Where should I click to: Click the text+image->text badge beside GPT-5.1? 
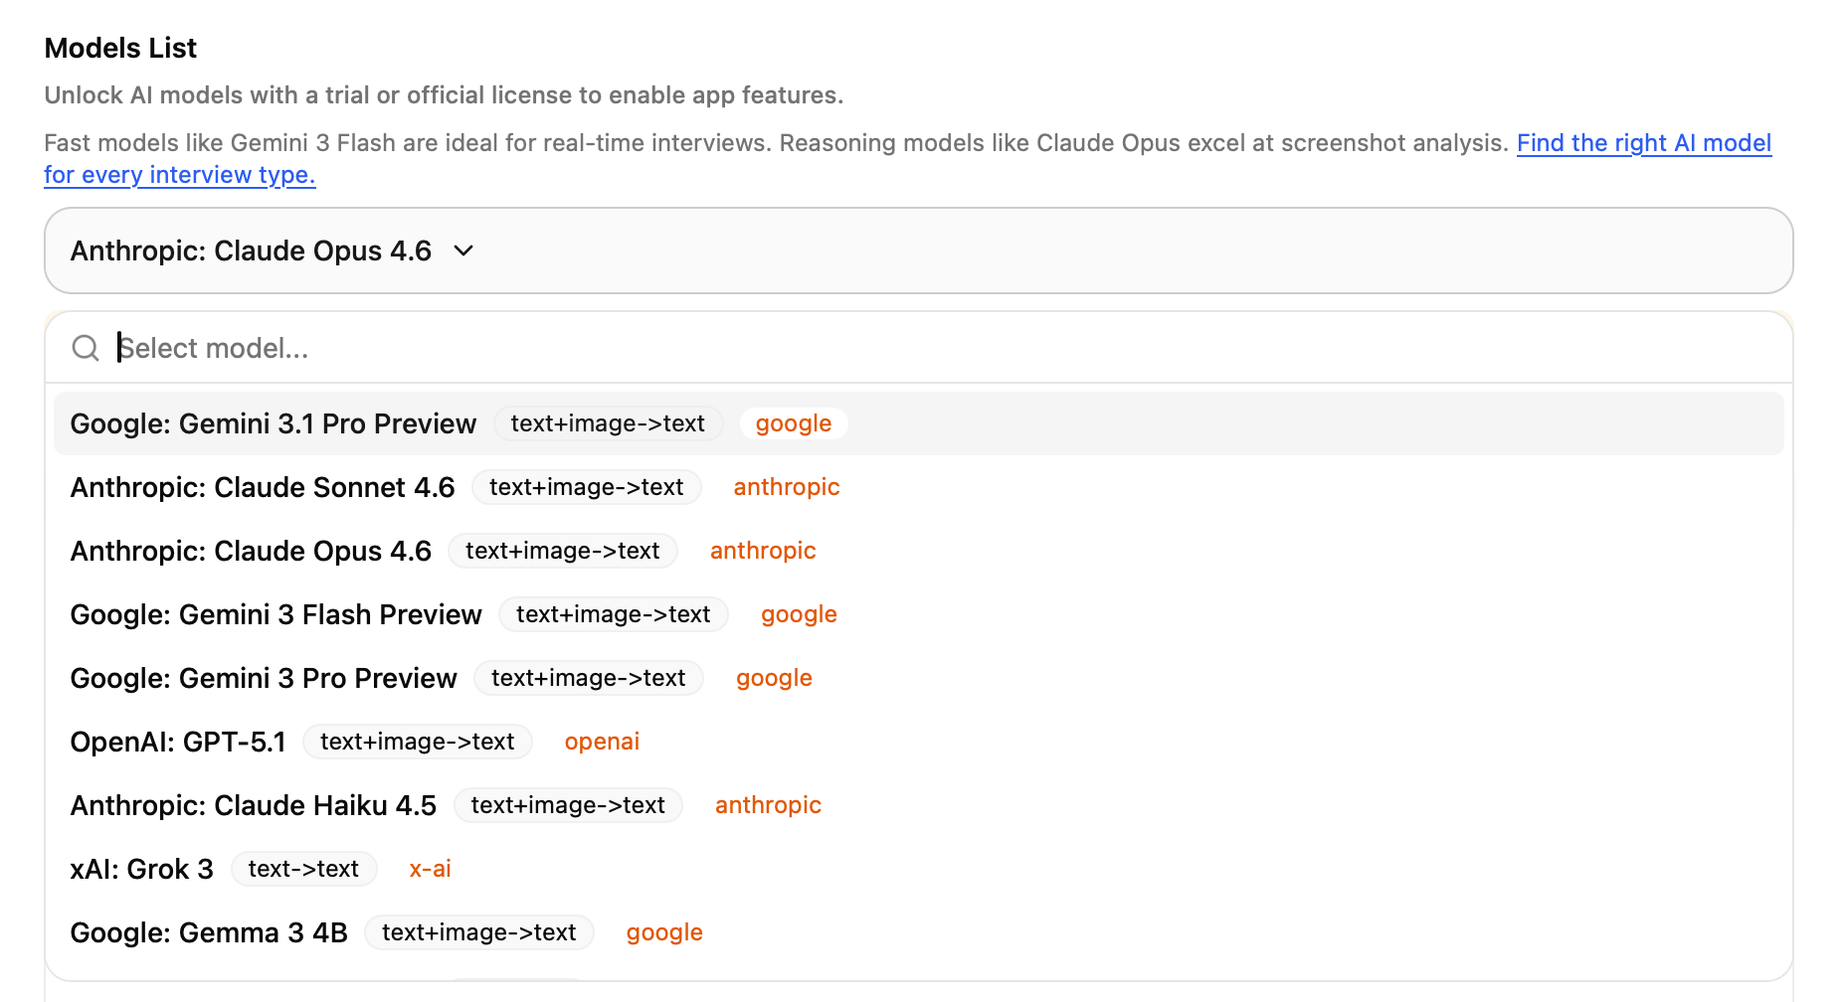[x=417, y=742]
